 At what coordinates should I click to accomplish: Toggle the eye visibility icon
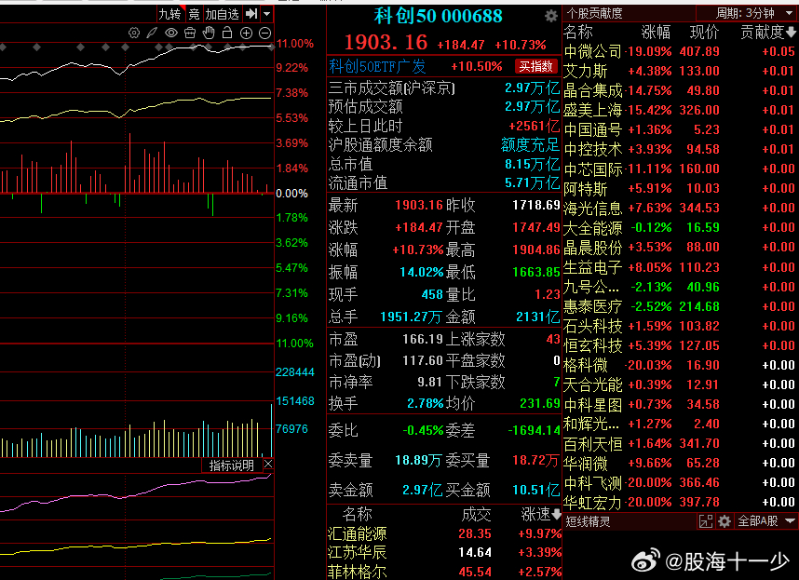pyautogui.click(x=171, y=34)
